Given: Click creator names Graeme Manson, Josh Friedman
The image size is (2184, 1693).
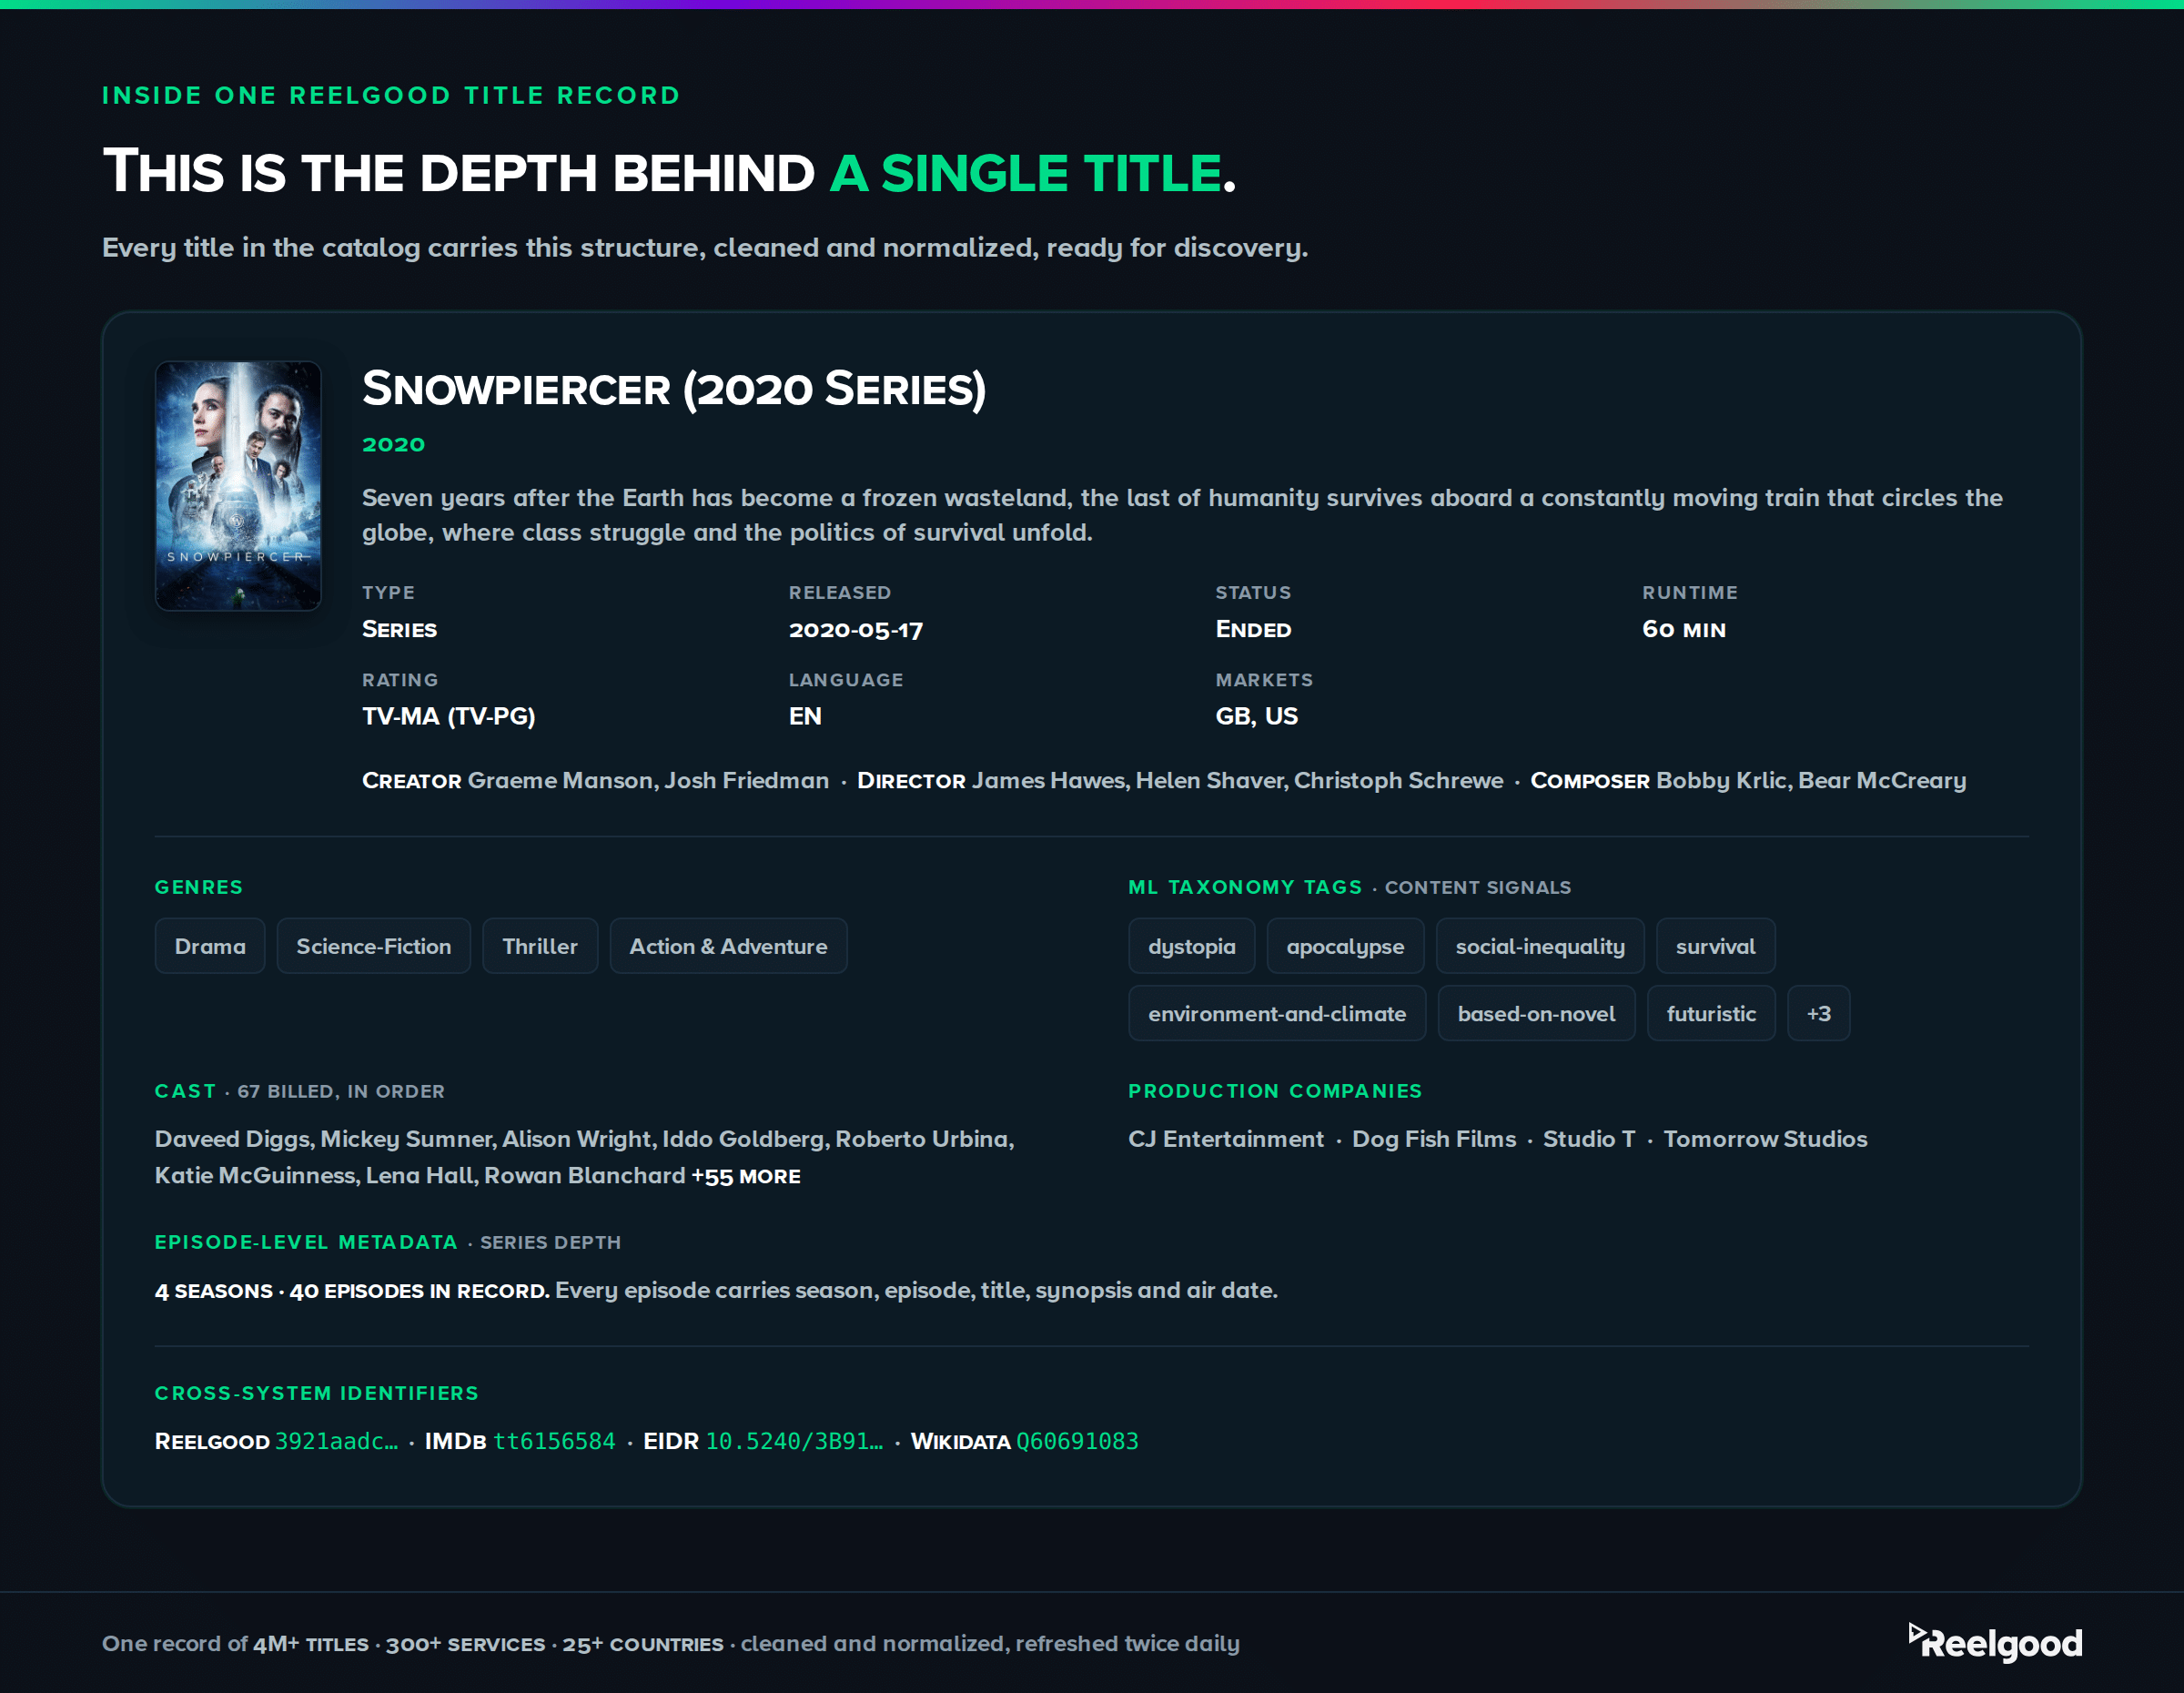Looking at the screenshot, I should tap(648, 780).
